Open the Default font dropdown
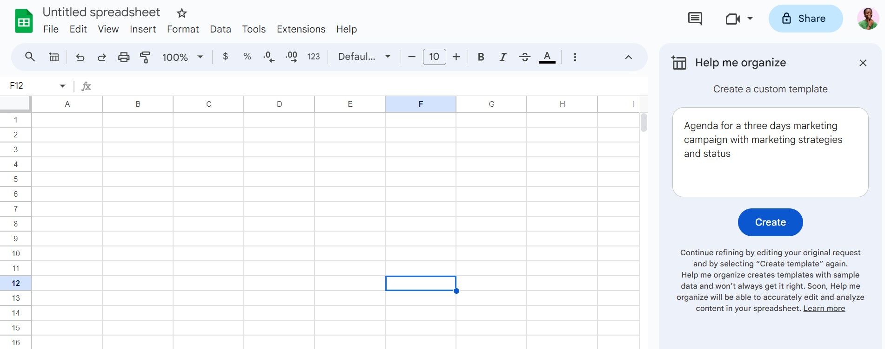The width and height of the screenshot is (885, 349). pos(364,57)
